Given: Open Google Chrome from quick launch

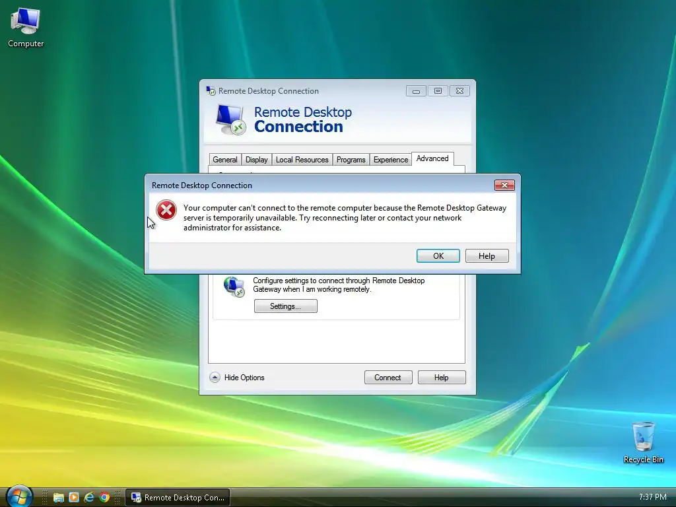Looking at the screenshot, I should 104,498.
